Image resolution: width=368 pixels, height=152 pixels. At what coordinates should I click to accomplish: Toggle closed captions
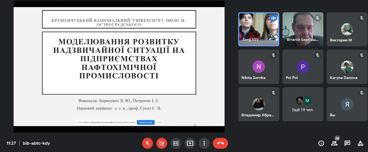176,143
